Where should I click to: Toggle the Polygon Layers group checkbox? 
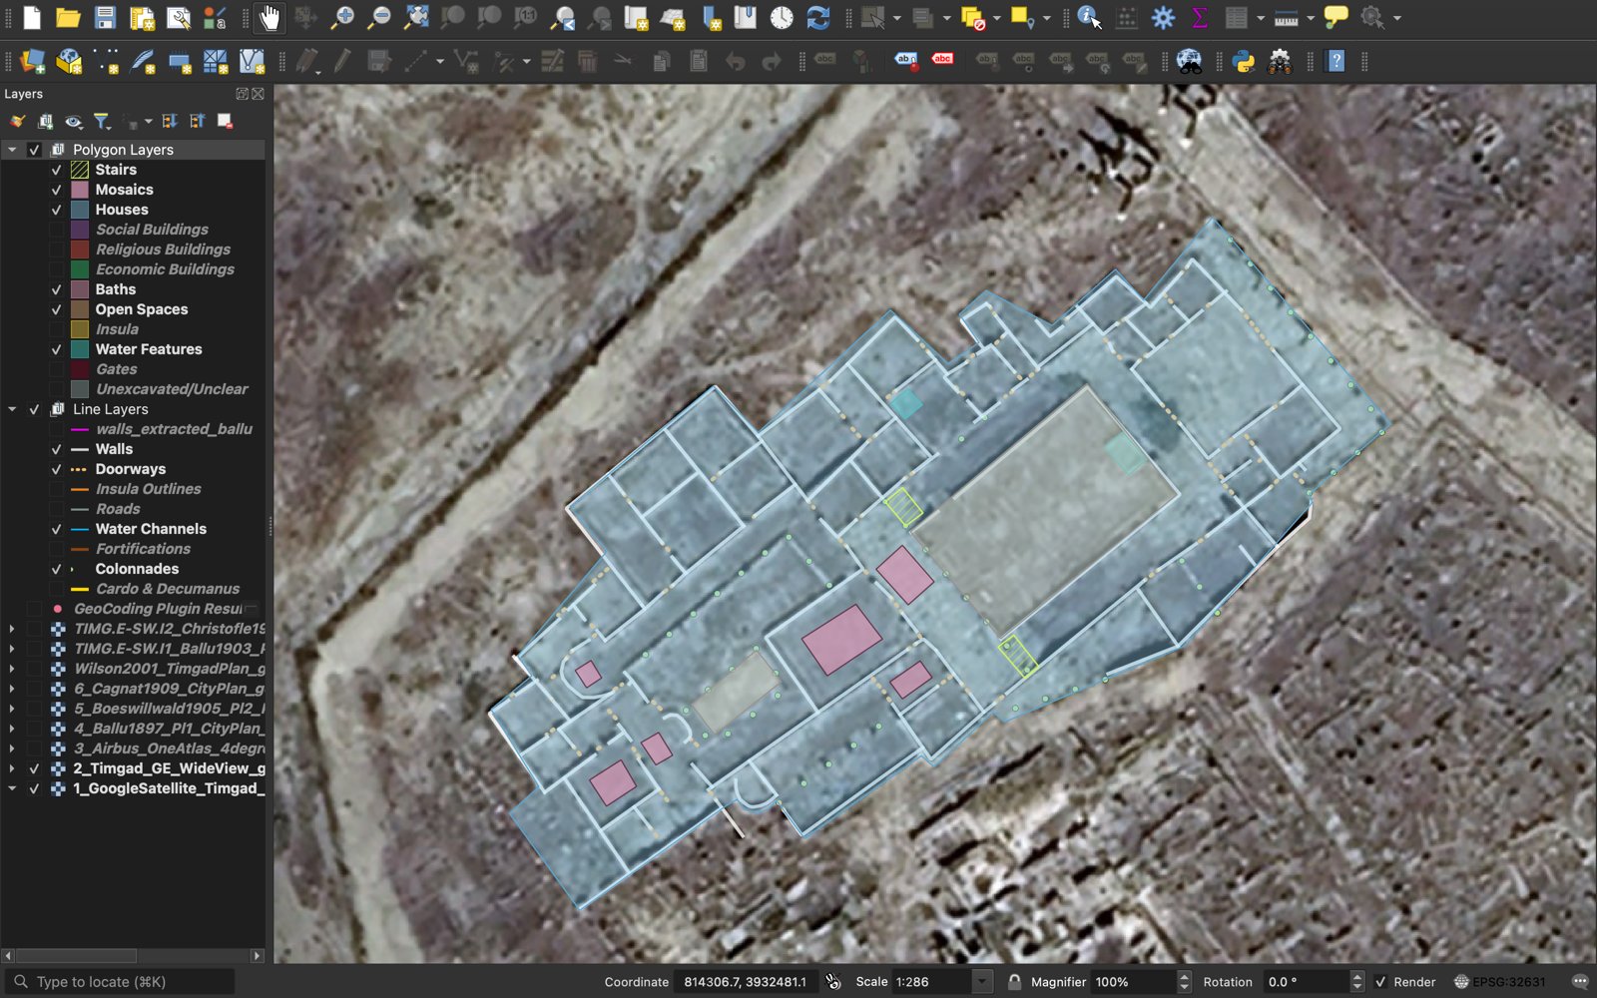(x=34, y=150)
